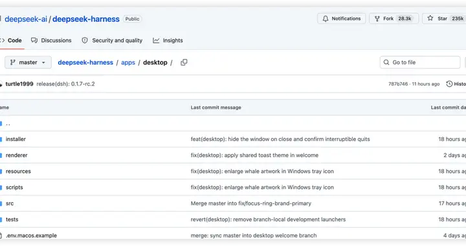466x246 pixels.
Task: Click the 17 hours ago date in src row
Action: pyautogui.click(x=452, y=203)
